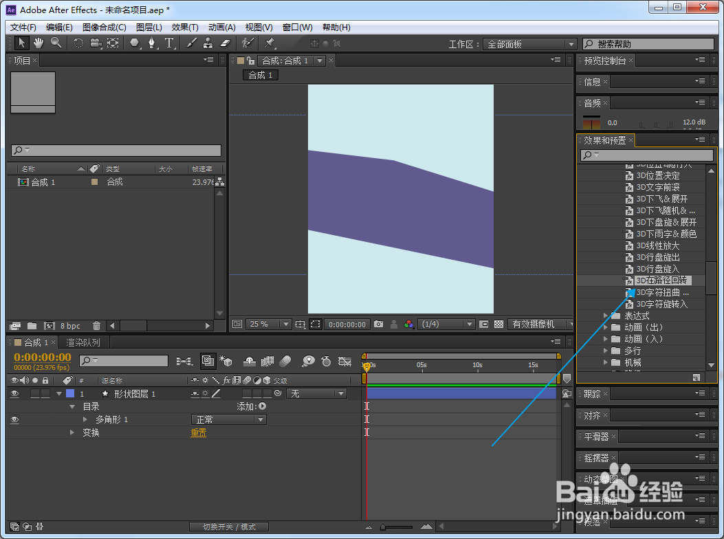Toggle title/action safe grid options
The height and width of the screenshot is (539, 724).
[300, 324]
